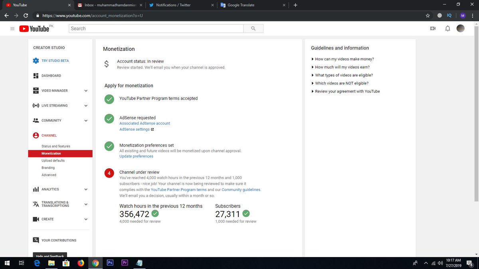
Task: Click the browser address bar URL
Action: click(93, 16)
